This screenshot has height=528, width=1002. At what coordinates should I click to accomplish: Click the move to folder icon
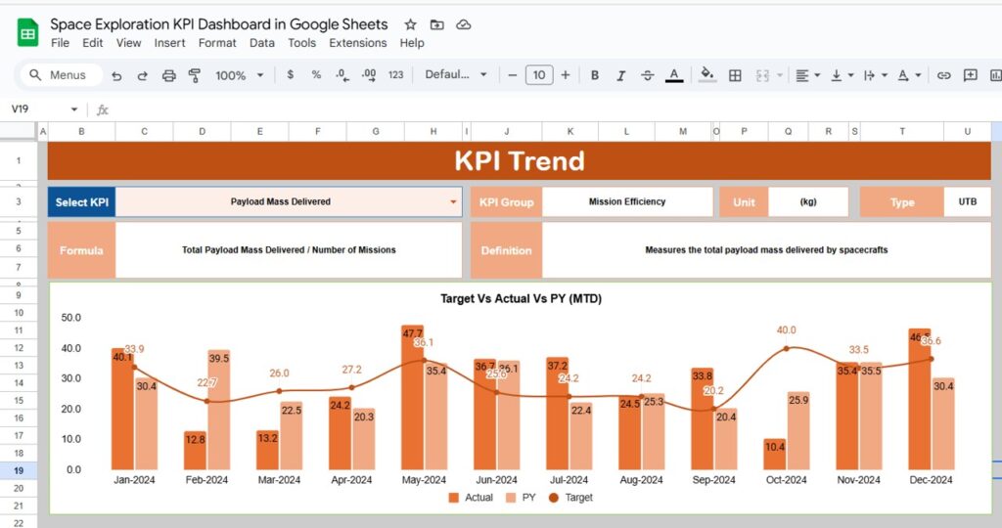pyautogui.click(x=437, y=24)
